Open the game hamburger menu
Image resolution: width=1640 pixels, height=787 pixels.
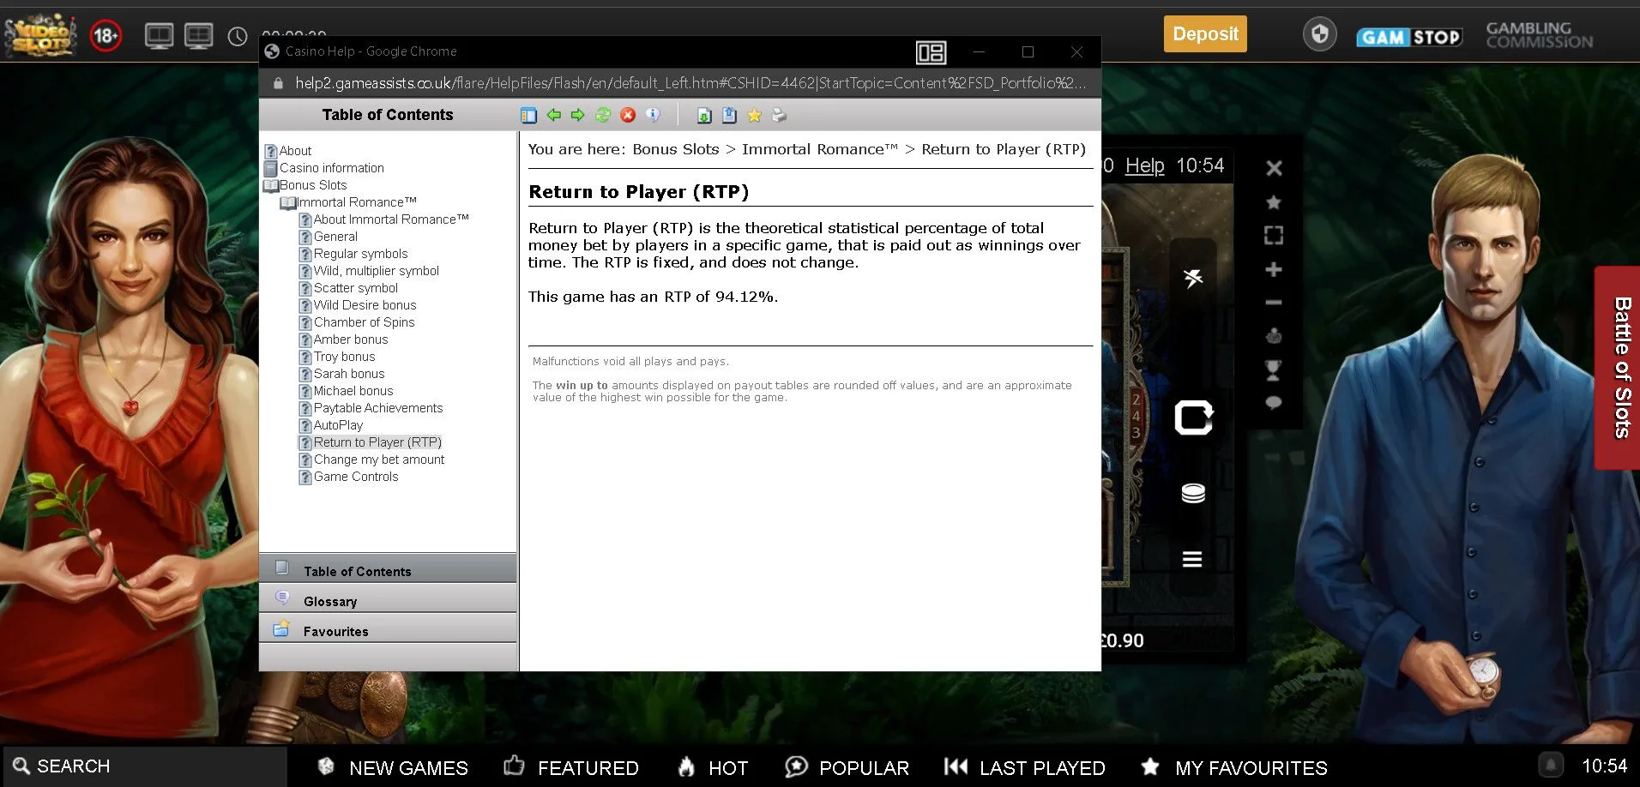click(x=1192, y=560)
